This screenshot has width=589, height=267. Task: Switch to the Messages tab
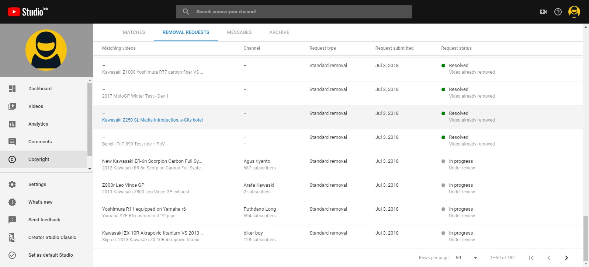click(239, 32)
